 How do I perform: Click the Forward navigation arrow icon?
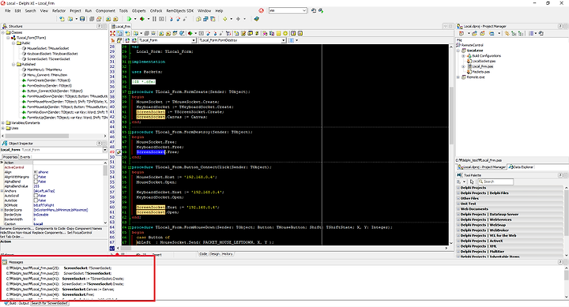coord(238,19)
